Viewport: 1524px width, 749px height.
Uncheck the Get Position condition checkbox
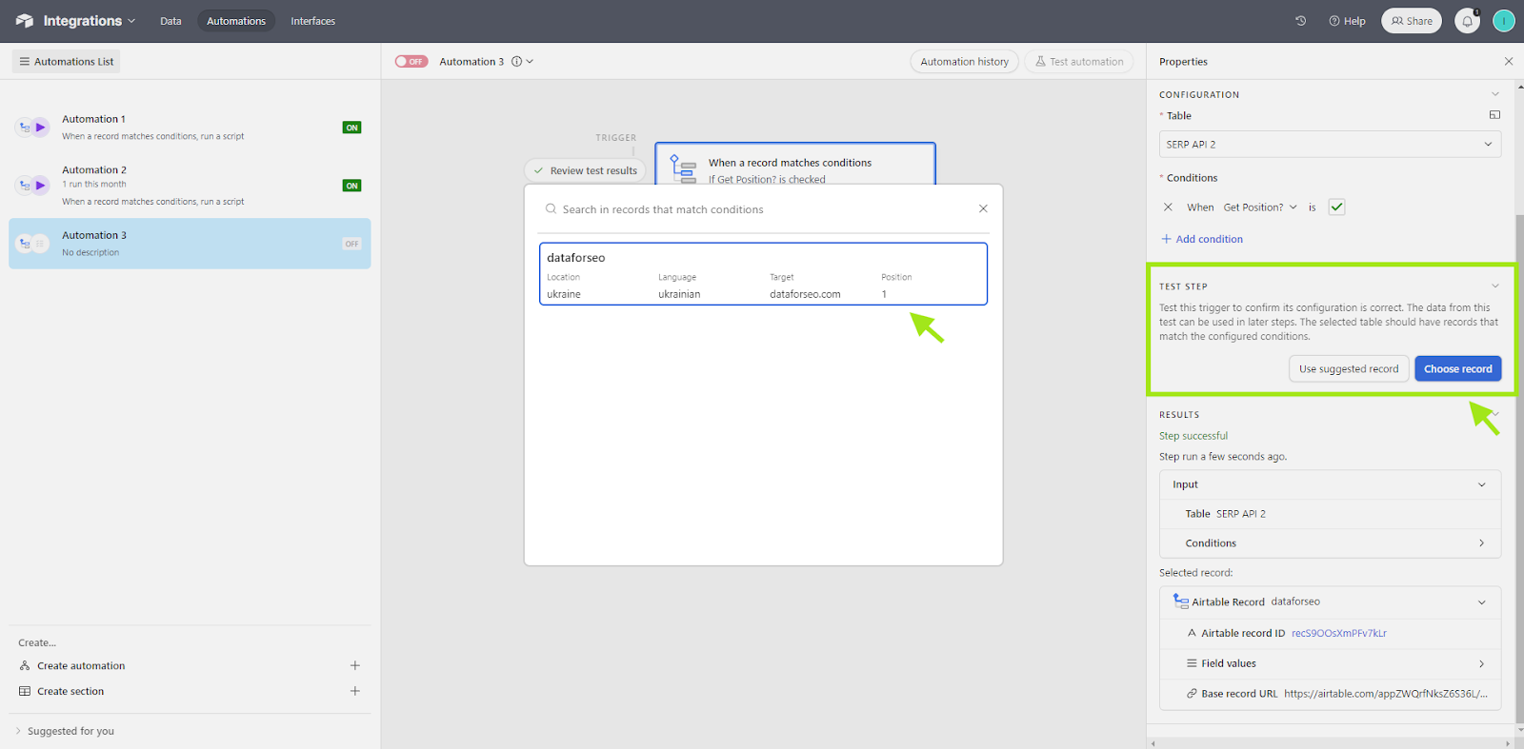coord(1336,207)
